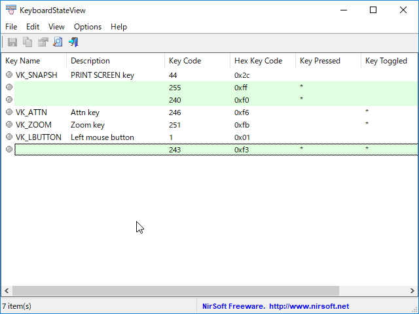Click the gray status dot for VK_SNAPSH
Screen dimensions: 419x314
pos(9,75)
